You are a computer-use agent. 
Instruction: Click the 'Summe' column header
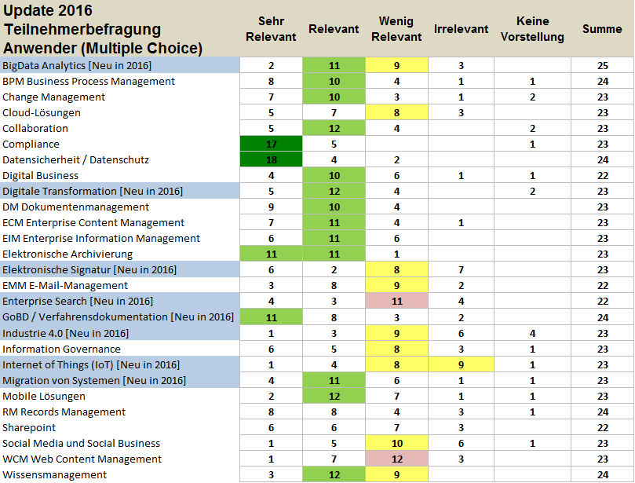[602, 29]
